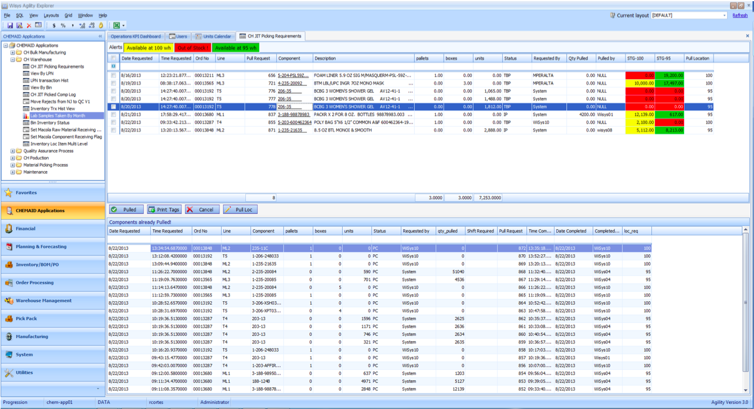
Task: Click the red X delete toolbar icon
Action: tap(29, 25)
